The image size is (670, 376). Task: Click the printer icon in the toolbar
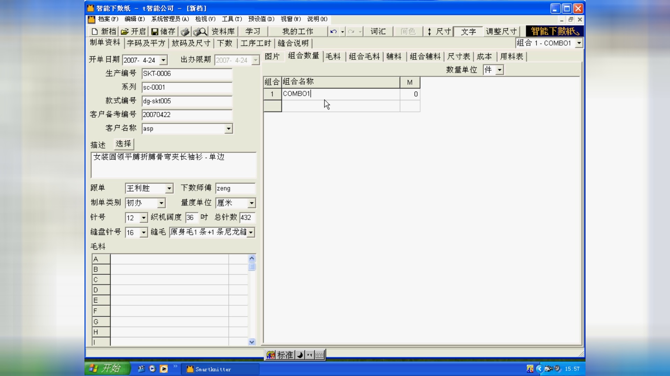coord(185,32)
